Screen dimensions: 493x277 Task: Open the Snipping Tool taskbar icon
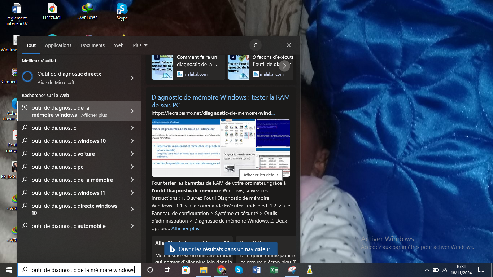[x=292, y=270]
